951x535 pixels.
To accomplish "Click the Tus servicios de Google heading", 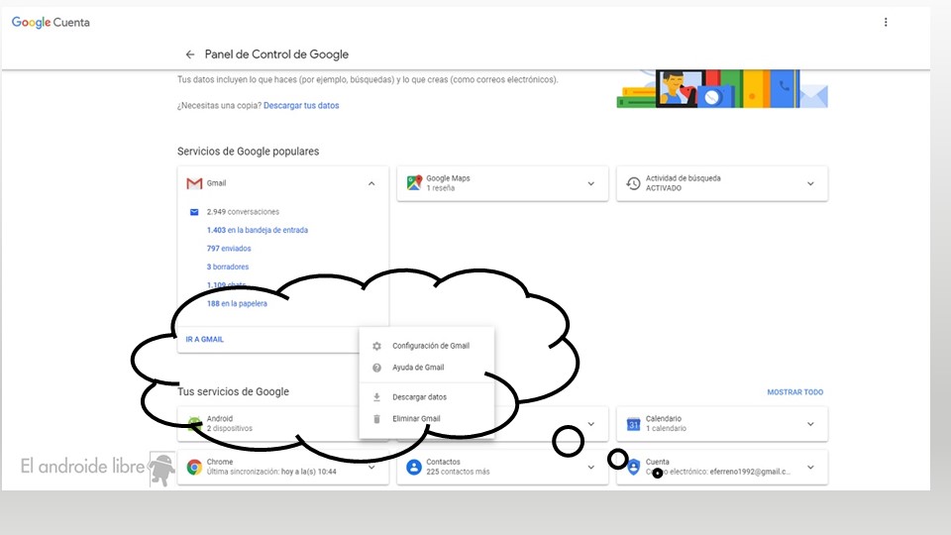I will 233,392.
